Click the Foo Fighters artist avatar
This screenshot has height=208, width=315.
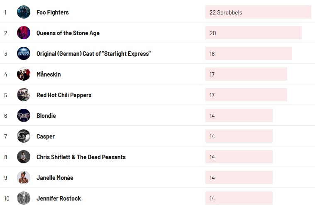[x=24, y=12]
